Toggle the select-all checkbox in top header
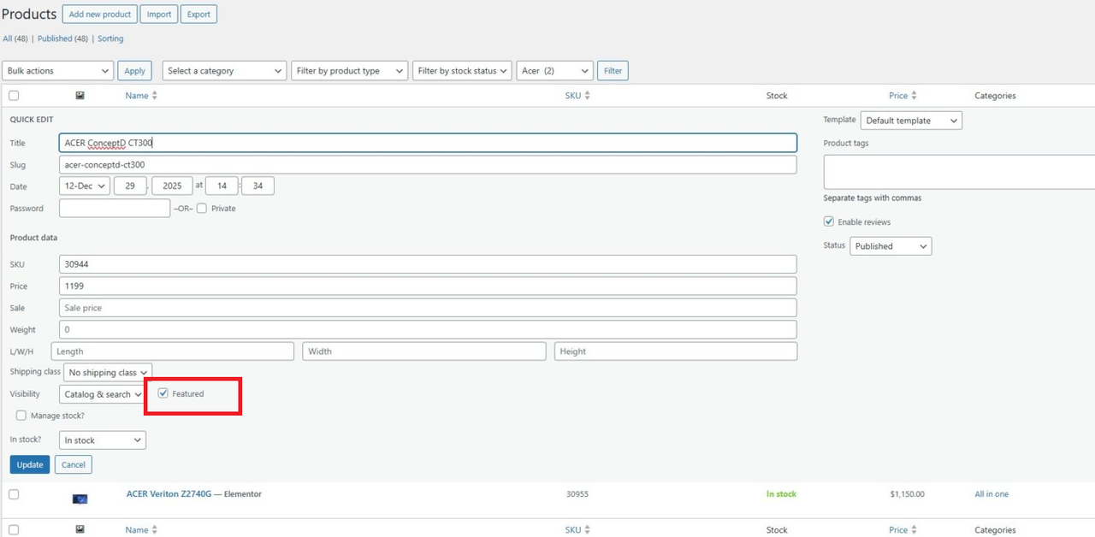 click(14, 96)
